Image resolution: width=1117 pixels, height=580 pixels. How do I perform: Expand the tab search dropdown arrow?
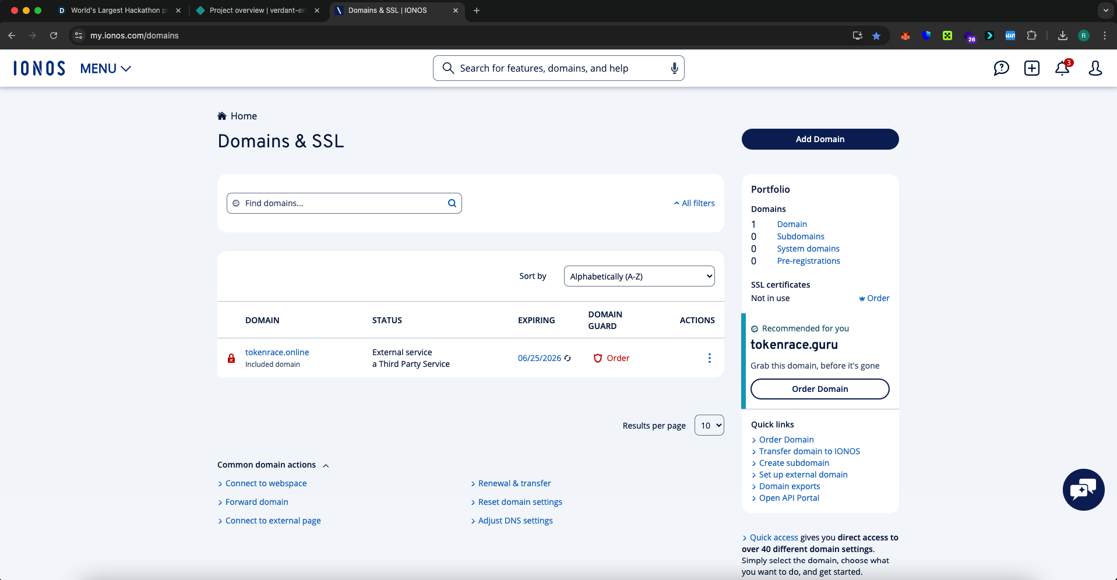1106,10
